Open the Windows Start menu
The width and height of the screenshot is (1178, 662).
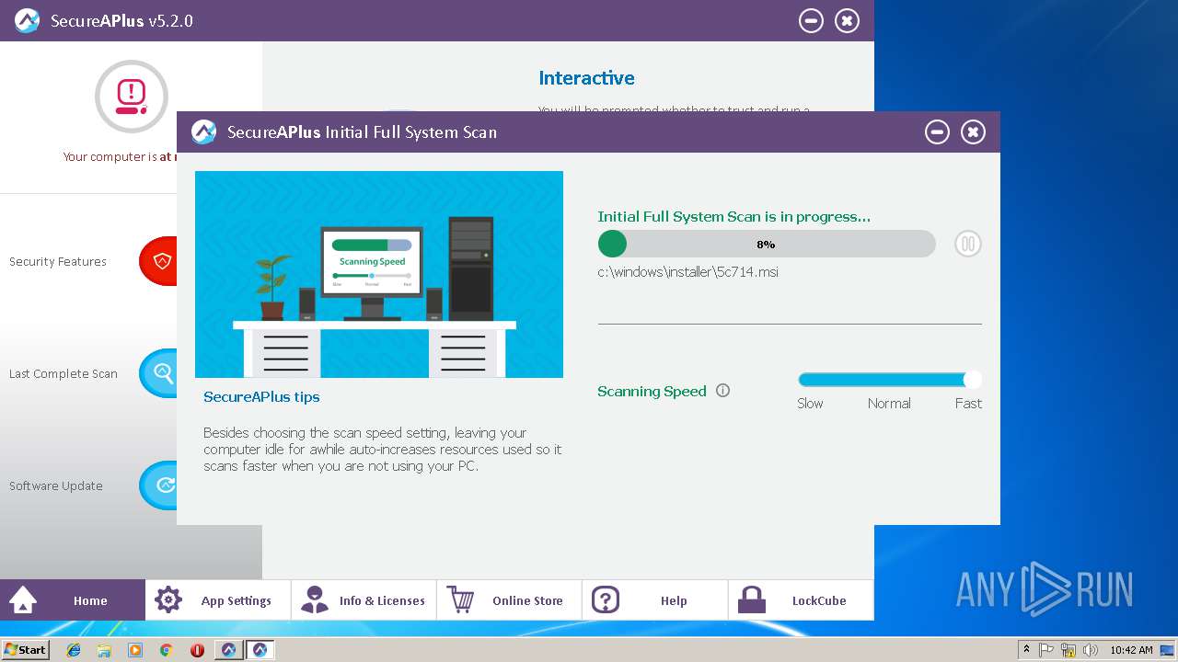pos(25,649)
